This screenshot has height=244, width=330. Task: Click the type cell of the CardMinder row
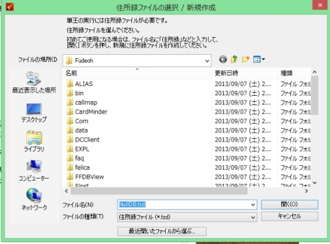point(295,112)
